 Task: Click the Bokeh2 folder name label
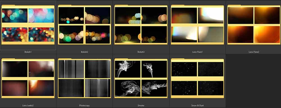[84, 52]
